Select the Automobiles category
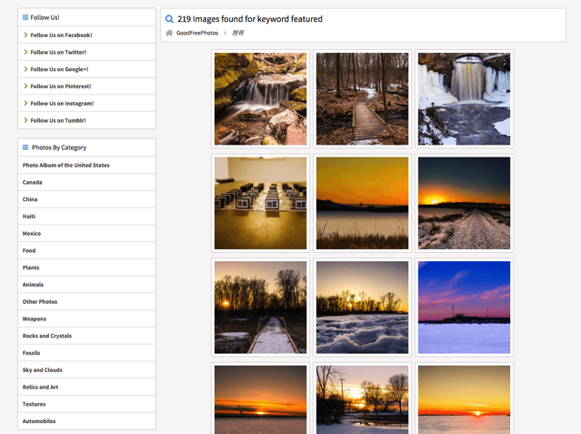This screenshot has height=434, width=581. [39, 421]
